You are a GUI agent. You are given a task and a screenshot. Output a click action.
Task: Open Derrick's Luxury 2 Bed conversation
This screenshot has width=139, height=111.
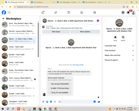click(x=19, y=32)
